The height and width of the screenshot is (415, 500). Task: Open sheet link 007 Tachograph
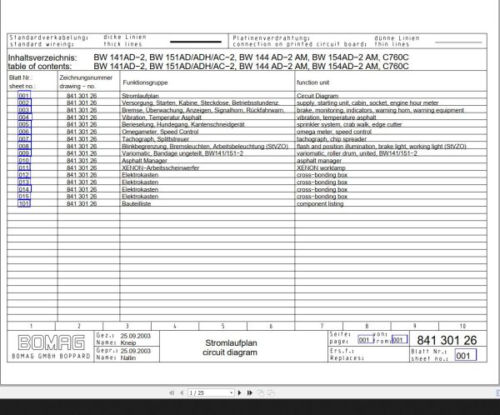pos(24,139)
